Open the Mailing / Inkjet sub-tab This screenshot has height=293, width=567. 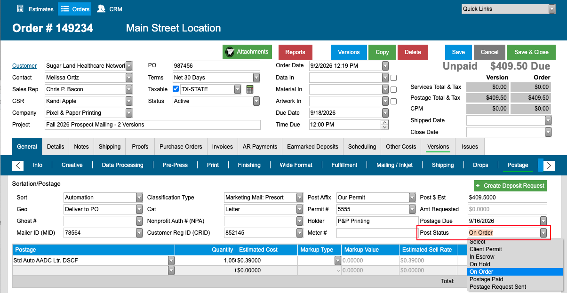[x=395, y=165]
